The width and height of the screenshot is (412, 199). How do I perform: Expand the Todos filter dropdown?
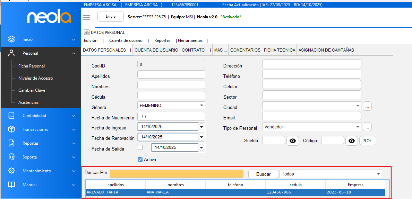tap(378, 174)
